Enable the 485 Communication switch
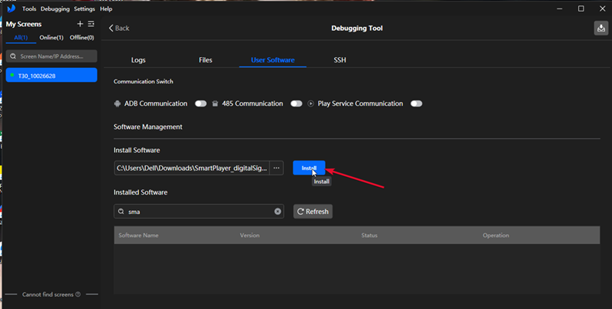The width and height of the screenshot is (612, 309). click(x=296, y=104)
